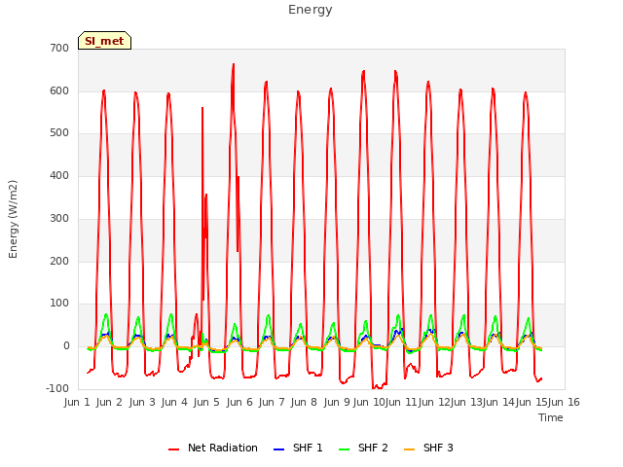Click the Jun 4 x-axis tick label
This screenshot has height=467, width=623.
click(x=174, y=402)
